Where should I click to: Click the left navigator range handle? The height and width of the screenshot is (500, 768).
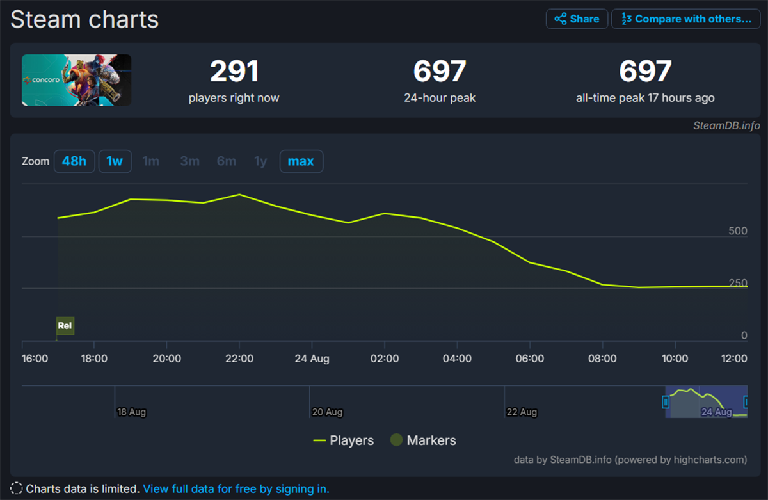coord(666,401)
